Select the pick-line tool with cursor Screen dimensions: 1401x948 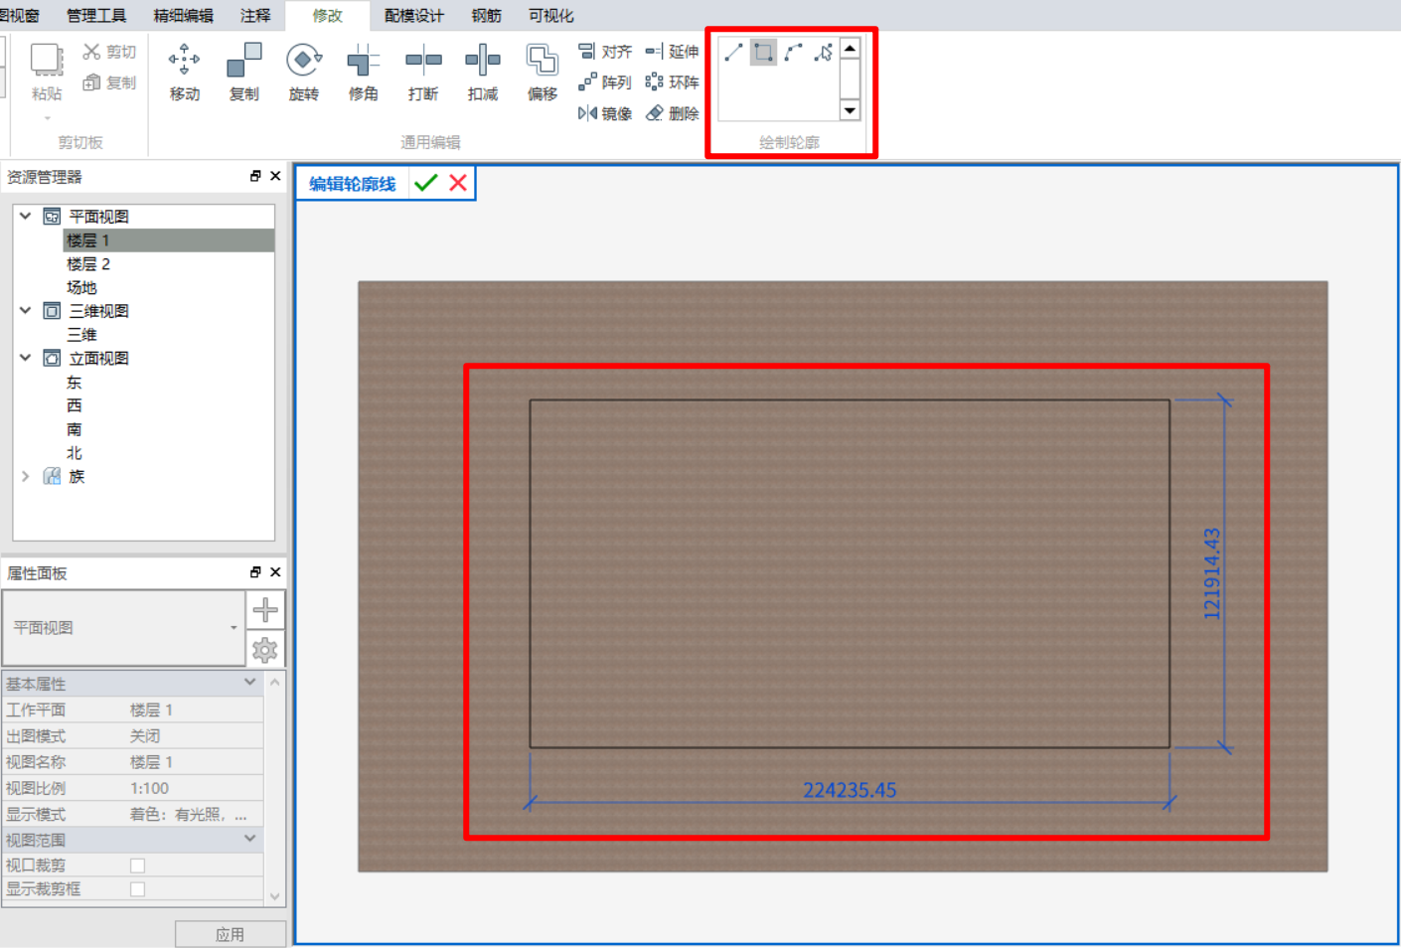pyautogui.click(x=823, y=53)
